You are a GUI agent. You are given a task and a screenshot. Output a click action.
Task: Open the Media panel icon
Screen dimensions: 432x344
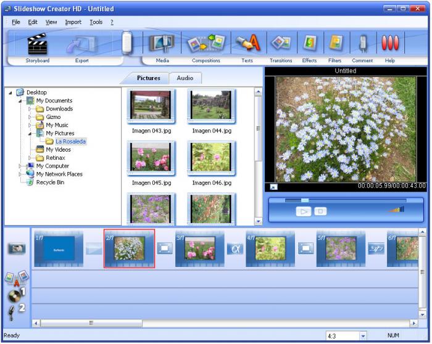(162, 43)
